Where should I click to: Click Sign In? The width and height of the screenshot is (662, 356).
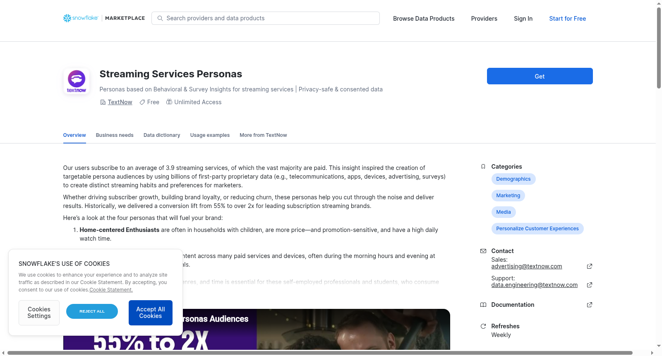click(x=523, y=19)
